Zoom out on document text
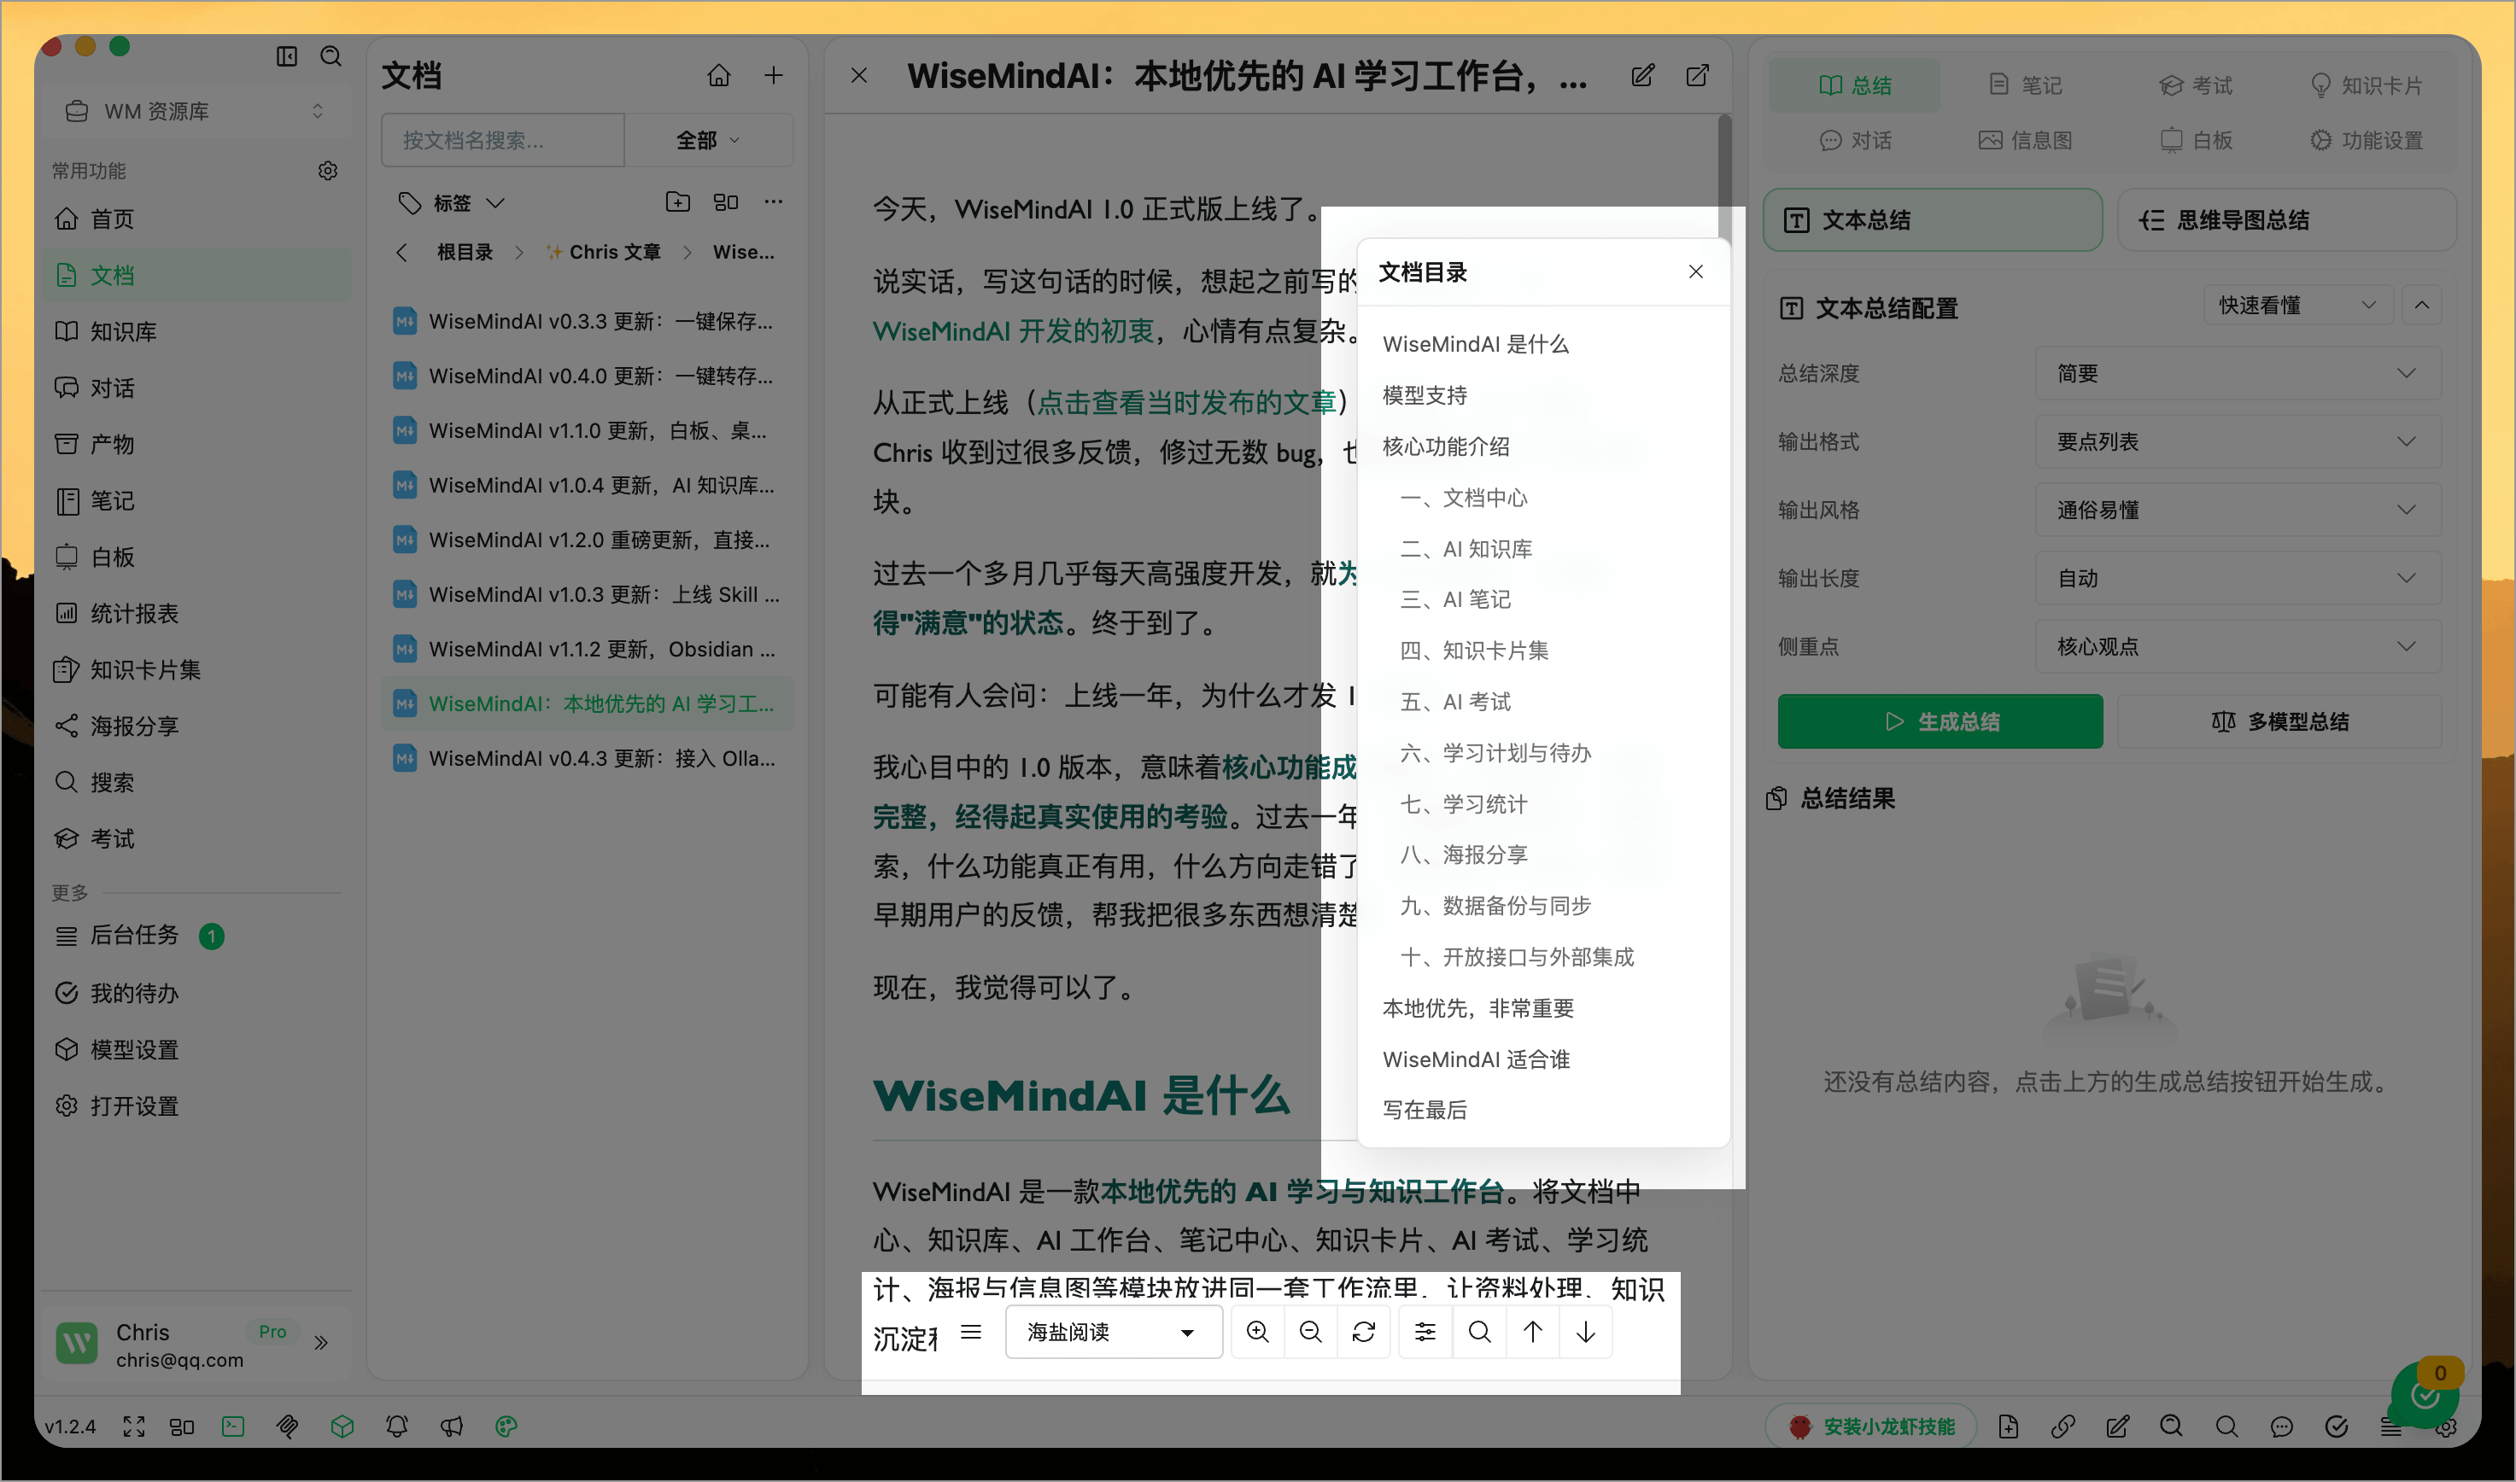The height and width of the screenshot is (1482, 2516). click(x=1310, y=1331)
